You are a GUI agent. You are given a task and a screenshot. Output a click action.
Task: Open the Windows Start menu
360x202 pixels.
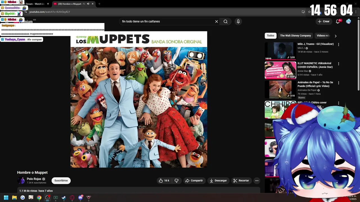[6, 198]
